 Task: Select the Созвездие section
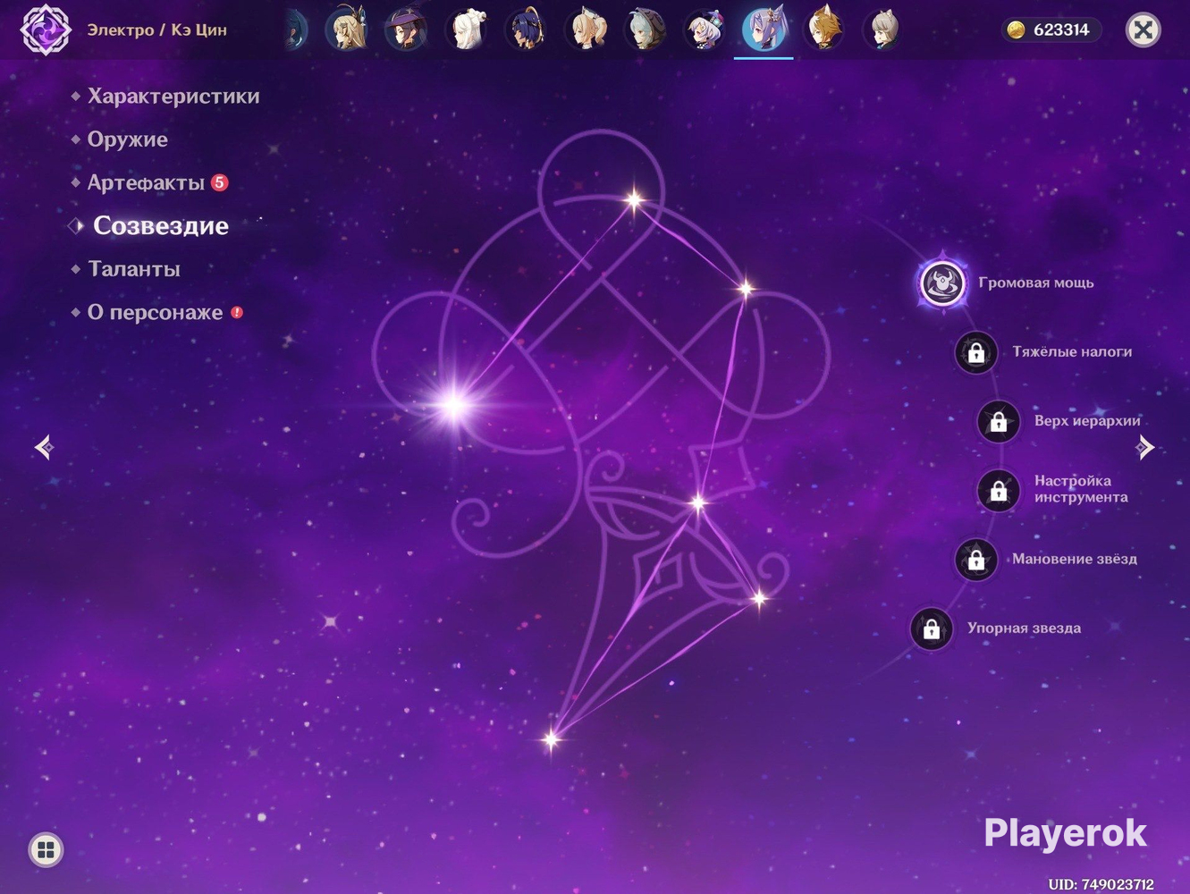pos(161,225)
